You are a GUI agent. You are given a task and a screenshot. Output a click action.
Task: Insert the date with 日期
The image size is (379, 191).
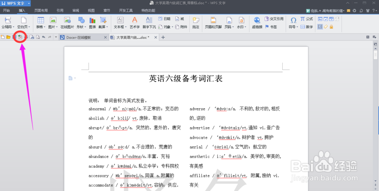click(164, 19)
